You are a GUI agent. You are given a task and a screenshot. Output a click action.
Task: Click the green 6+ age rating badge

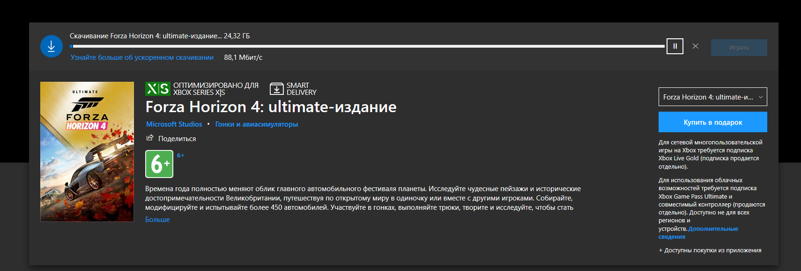pos(159,164)
